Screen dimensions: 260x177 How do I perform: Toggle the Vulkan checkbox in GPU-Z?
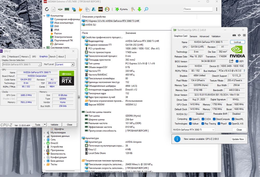[190, 124]
